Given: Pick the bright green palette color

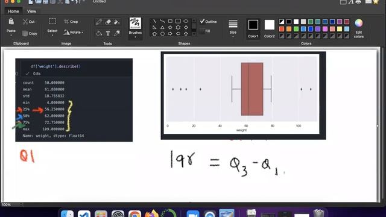Looking at the screenshot, I should (x=296, y=29).
